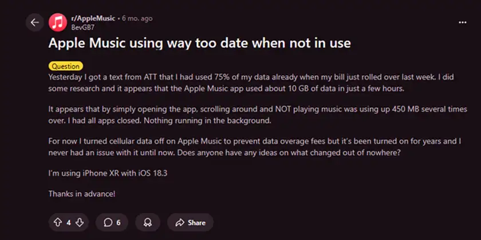The width and height of the screenshot is (481, 240).
Task: Click the "6 mo. ago" timestamp
Action: tap(138, 18)
